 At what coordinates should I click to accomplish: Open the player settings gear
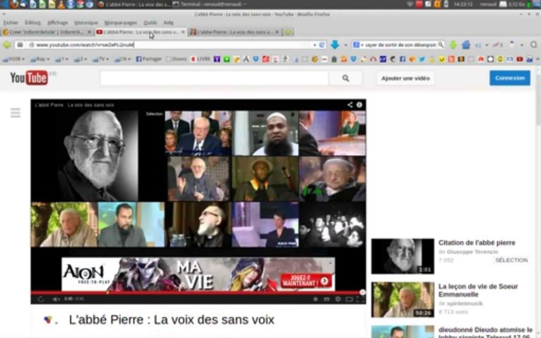pos(338,299)
